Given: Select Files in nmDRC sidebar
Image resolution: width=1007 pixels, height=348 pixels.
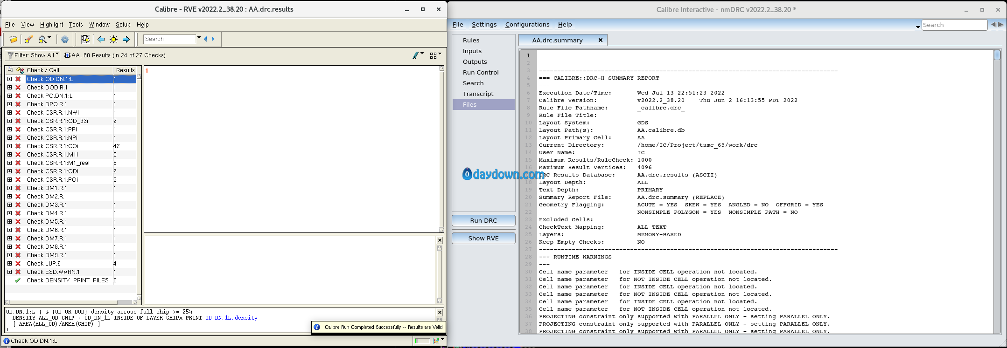Looking at the screenshot, I should (x=483, y=105).
